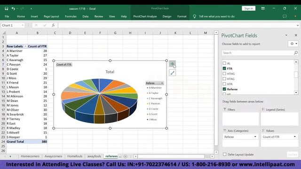
Task: Check the HTAG field checkbox
Action: click(x=224, y=79)
